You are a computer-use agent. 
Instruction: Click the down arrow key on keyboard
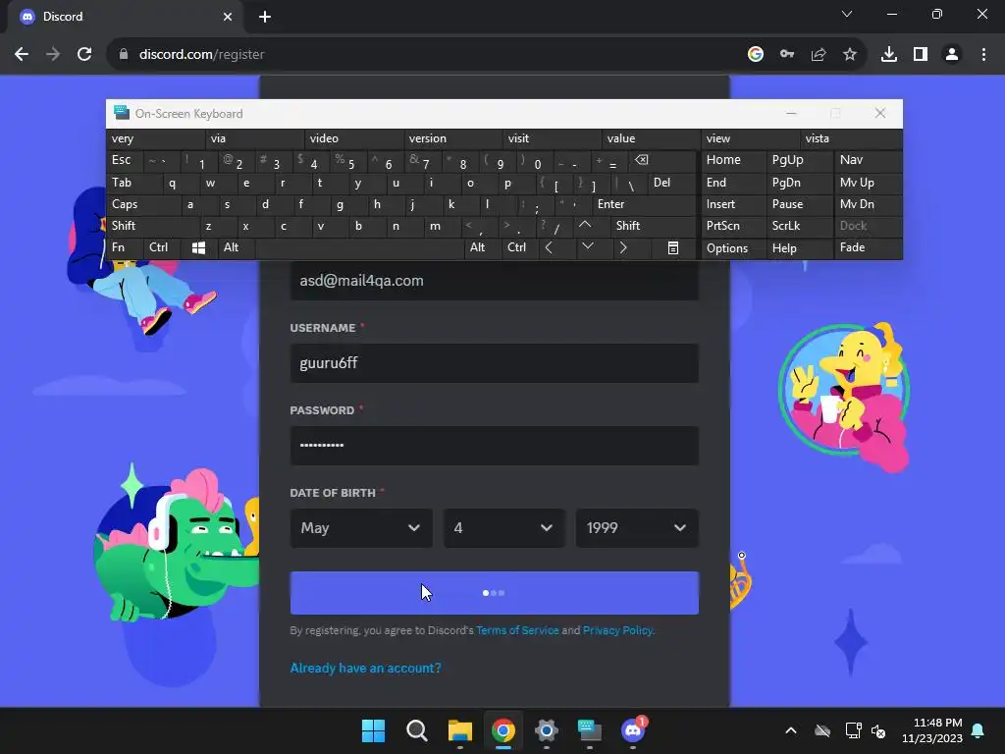pyautogui.click(x=587, y=246)
